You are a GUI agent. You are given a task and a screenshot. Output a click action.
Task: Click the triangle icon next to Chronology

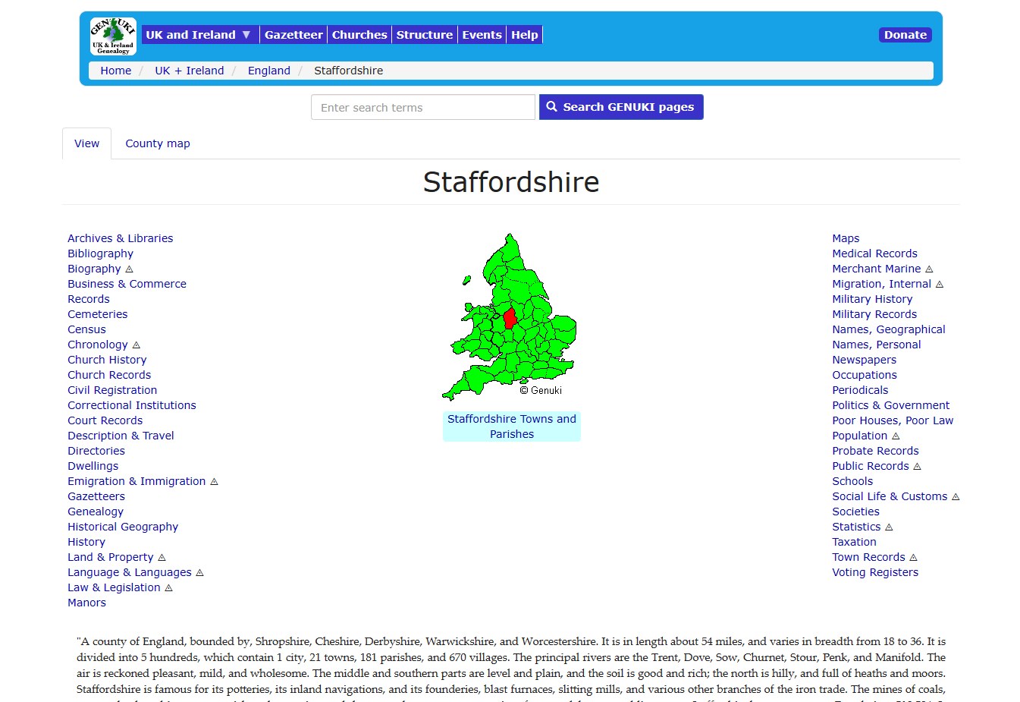pos(137,345)
